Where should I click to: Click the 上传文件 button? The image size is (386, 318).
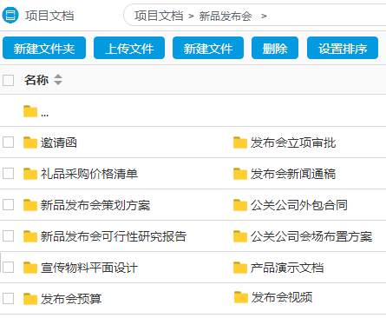[129, 48]
